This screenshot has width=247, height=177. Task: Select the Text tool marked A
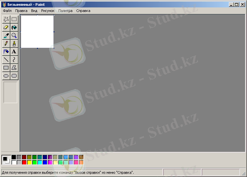[x=14, y=52]
